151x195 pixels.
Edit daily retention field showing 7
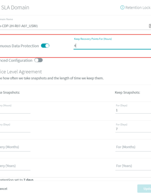pos(133,129)
